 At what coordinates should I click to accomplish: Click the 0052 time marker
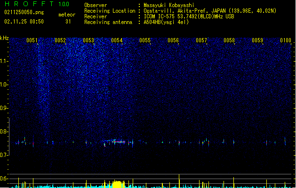[x=60, y=40]
